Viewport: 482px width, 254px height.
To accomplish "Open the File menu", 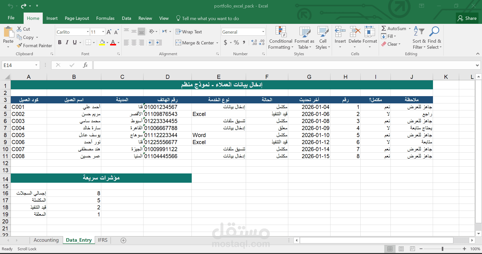I will [11, 18].
